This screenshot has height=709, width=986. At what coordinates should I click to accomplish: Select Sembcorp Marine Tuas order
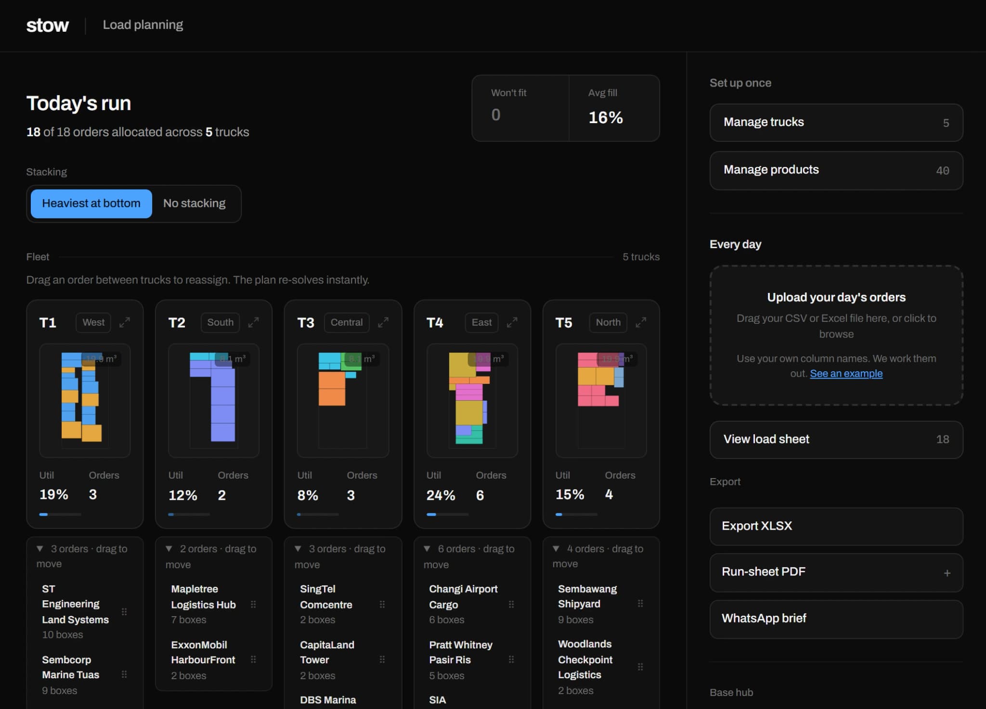pyautogui.click(x=85, y=674)
